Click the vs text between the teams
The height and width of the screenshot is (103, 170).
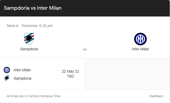pyautogui.click(x=85, y=50)
